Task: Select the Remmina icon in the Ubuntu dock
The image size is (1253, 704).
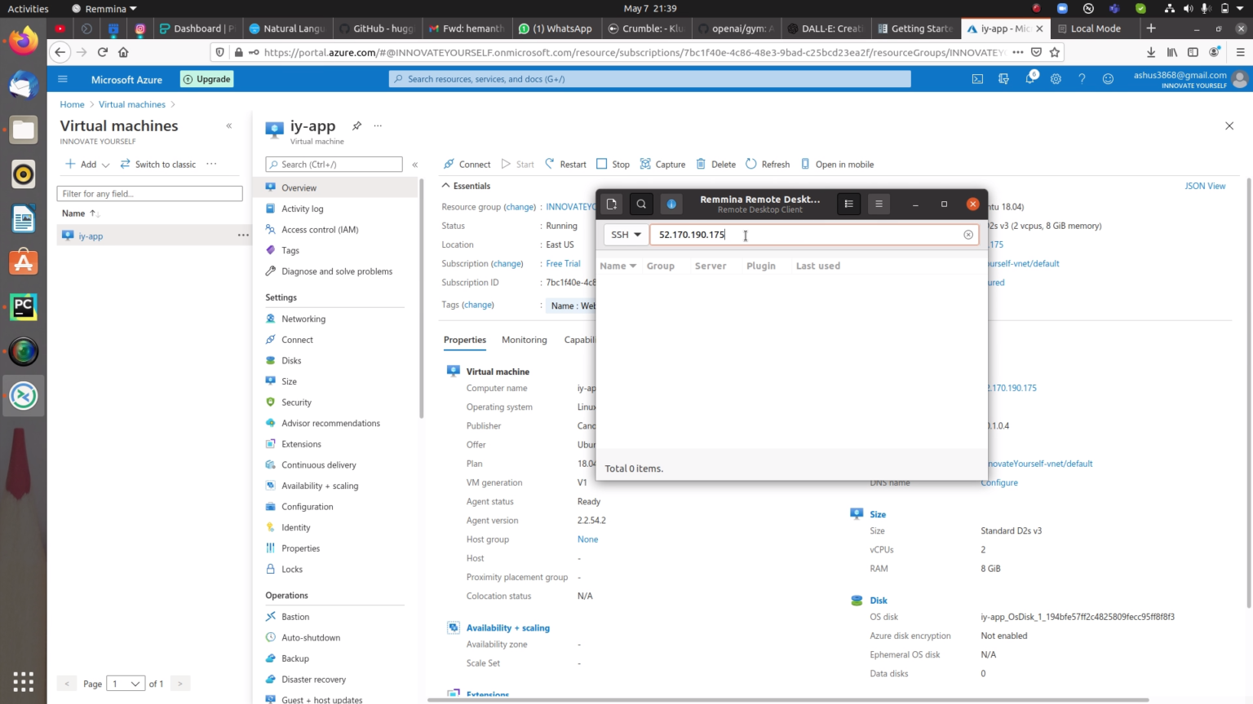Action: pos(23,395)
